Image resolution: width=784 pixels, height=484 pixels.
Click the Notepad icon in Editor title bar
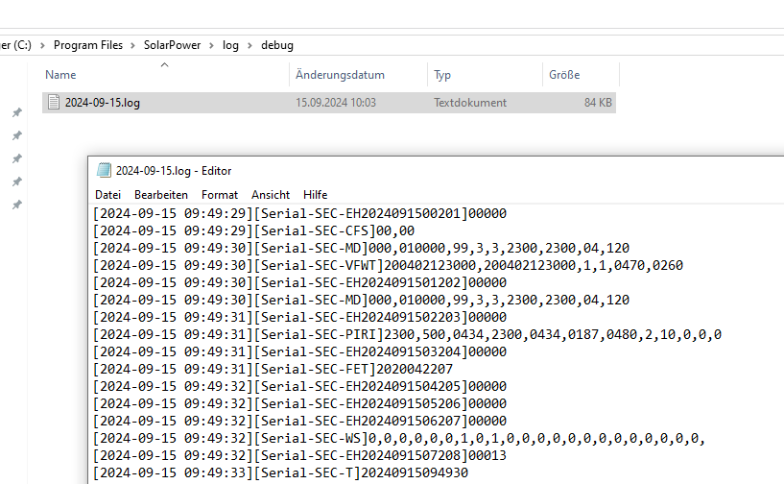coord(104,171)
